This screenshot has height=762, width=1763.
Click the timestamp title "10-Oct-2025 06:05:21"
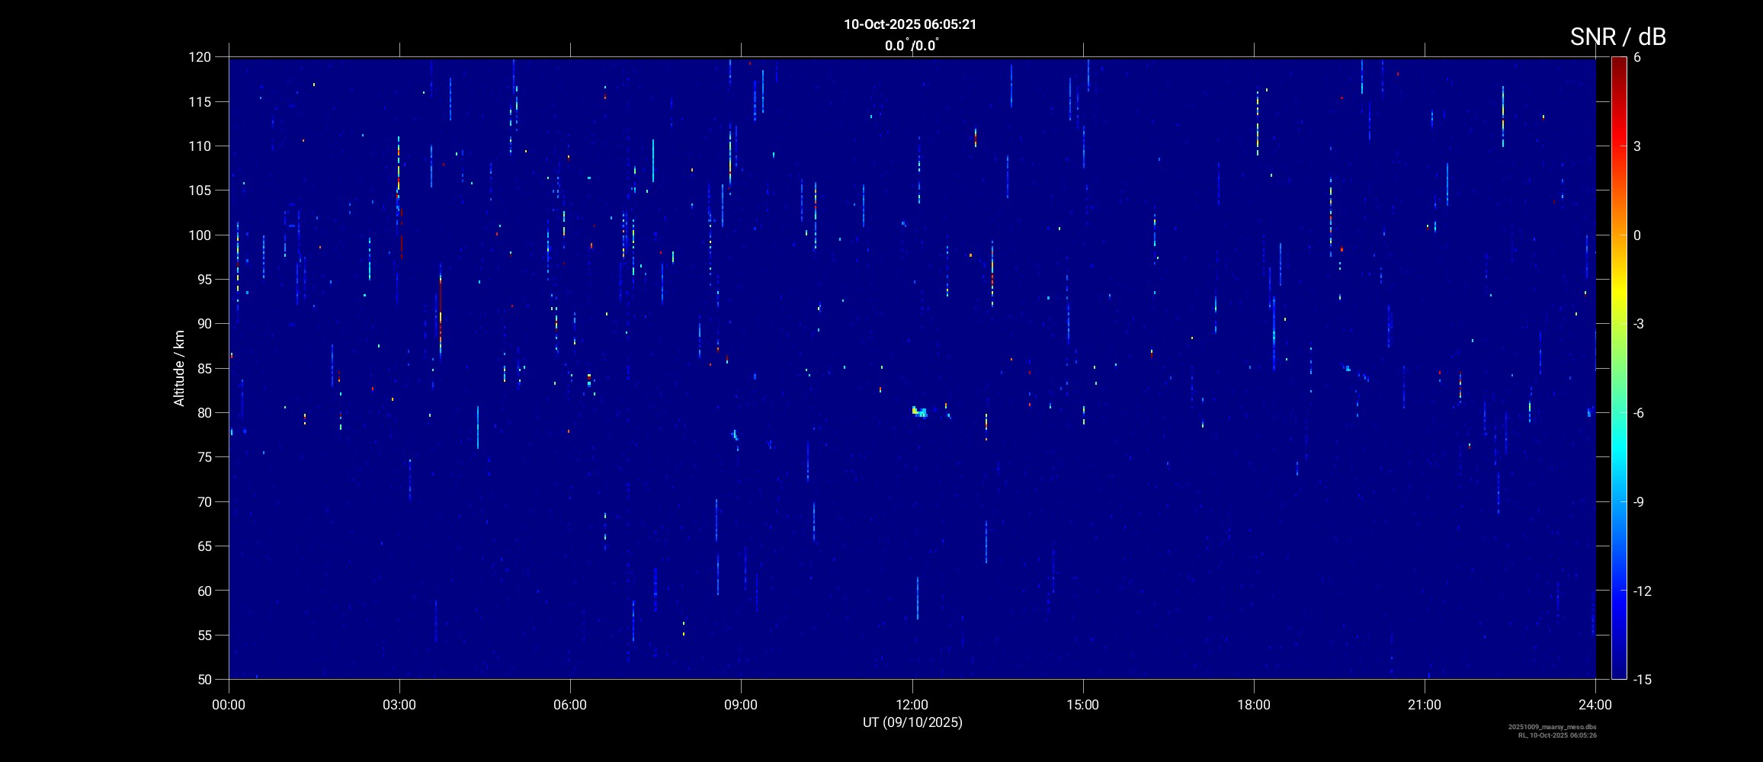[909, 24]
